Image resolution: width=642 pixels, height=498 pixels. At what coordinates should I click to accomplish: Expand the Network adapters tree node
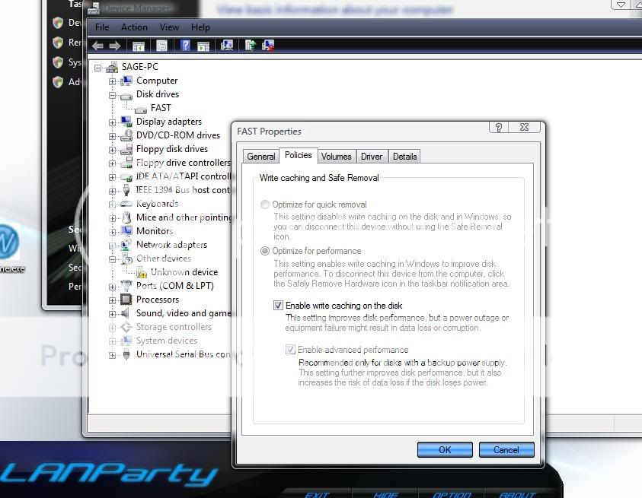[113, 245]
